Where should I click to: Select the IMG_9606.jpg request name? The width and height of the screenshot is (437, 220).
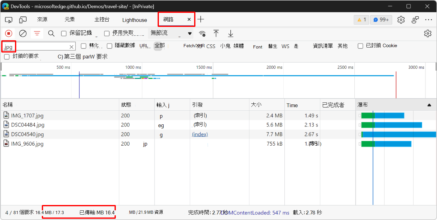(x=27, y=144)
